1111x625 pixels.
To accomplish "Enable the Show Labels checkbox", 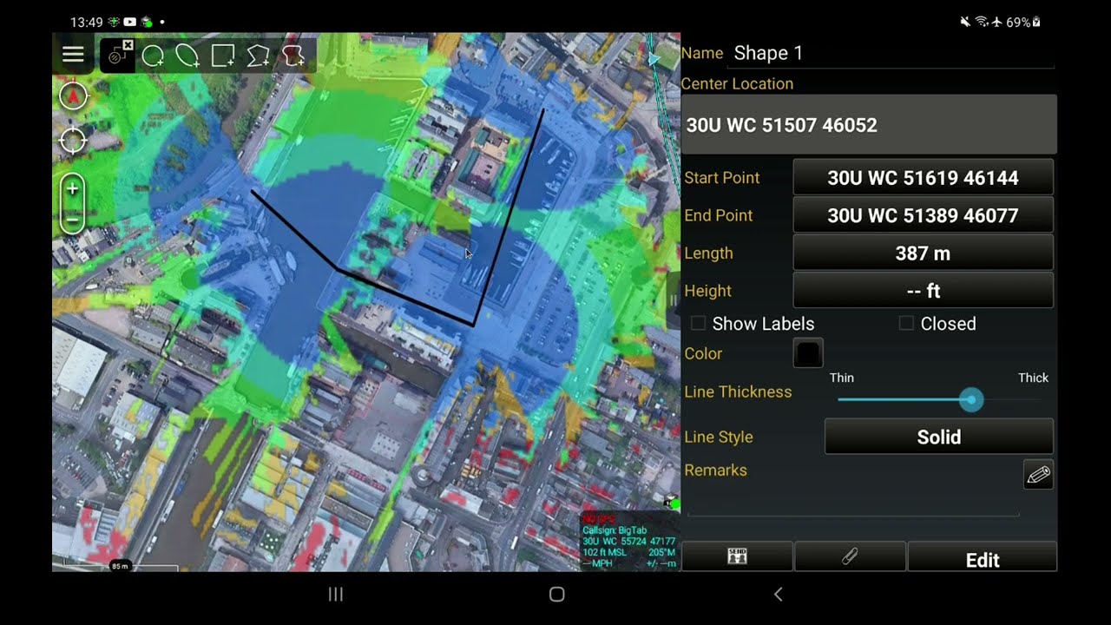I will (698, 323).
